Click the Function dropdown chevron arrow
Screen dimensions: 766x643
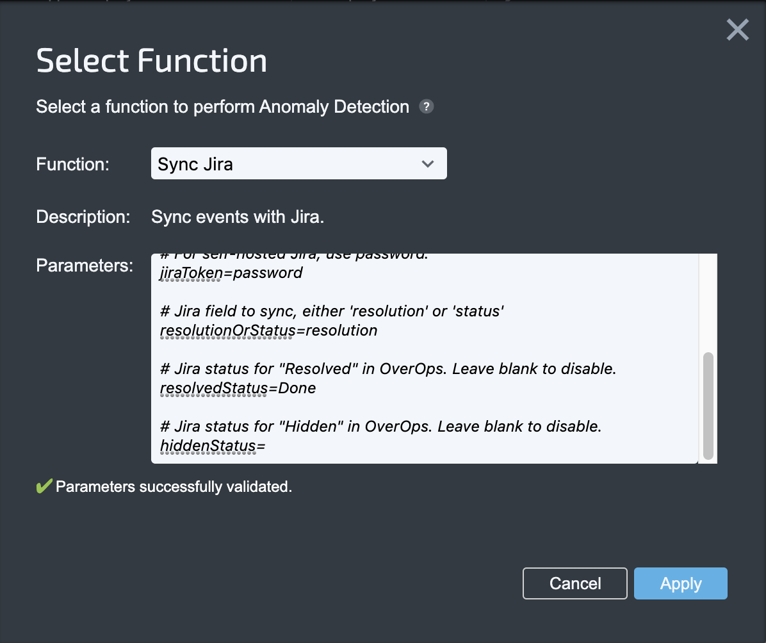(428, 164)
